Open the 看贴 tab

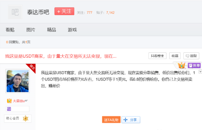(x=10, y=30)
